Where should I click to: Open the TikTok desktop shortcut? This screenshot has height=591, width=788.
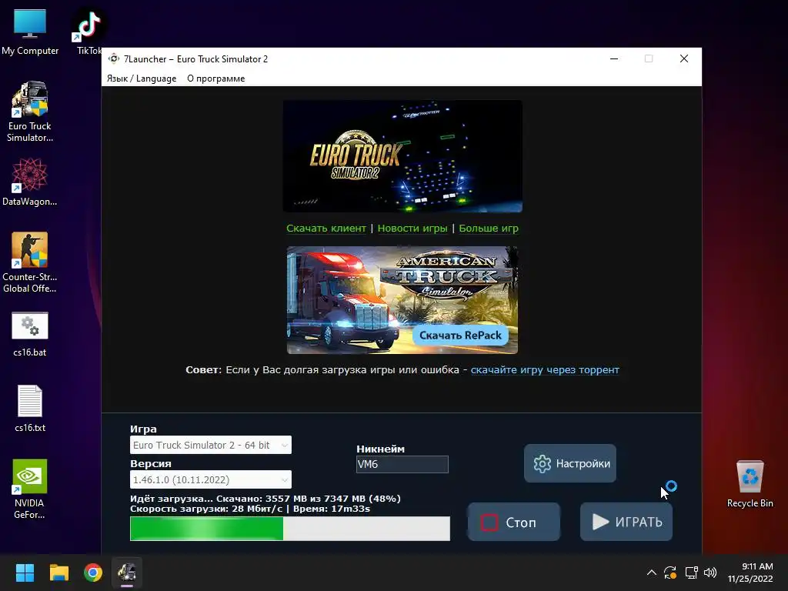point(89,31)
